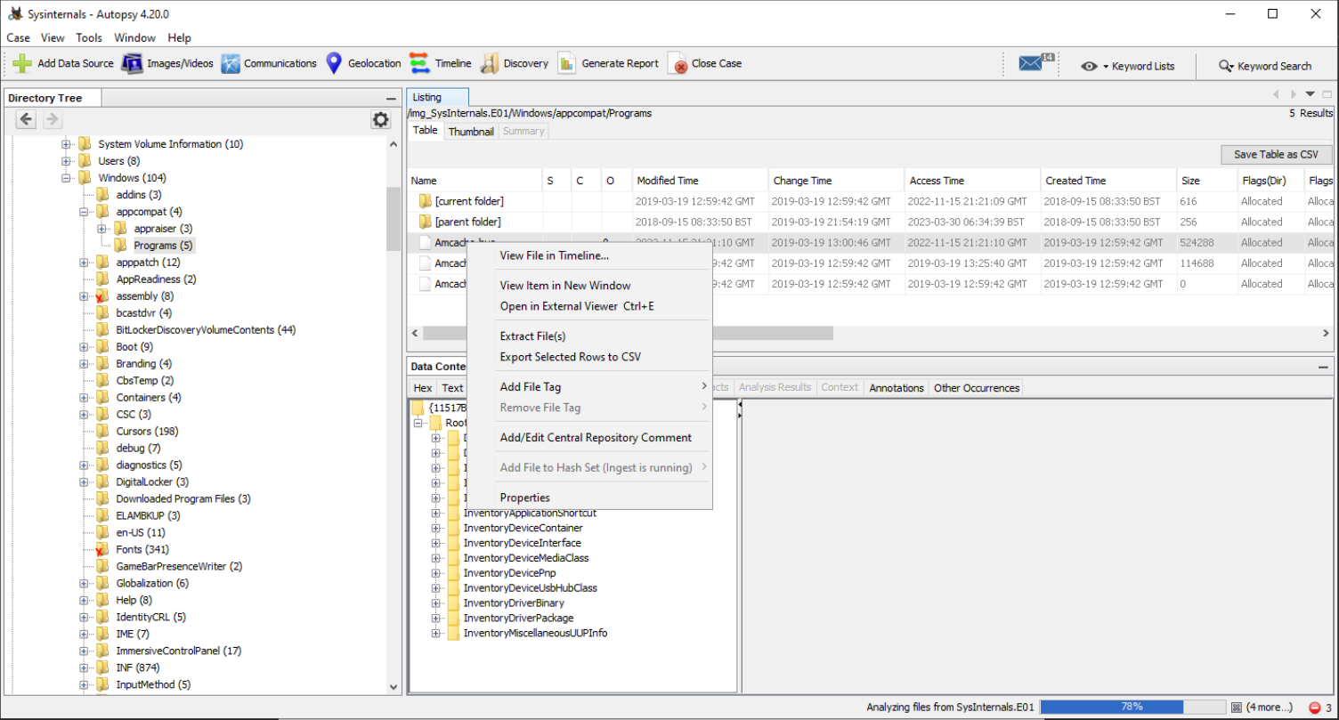
Task: Click the listing table horizontal scrollbar
Action: 628,333
